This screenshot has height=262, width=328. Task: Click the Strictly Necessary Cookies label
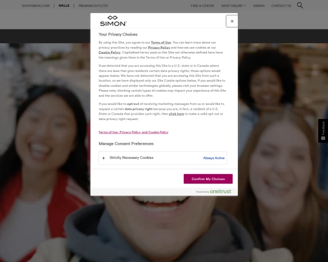tap(131, 158)
